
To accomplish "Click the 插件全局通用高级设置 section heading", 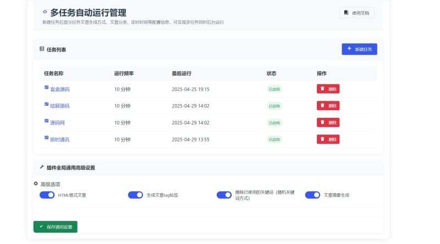I will (x=71, y=168).
